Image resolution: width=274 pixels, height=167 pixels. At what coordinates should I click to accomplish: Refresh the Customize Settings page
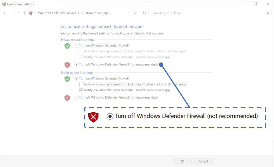click(144, 13)
